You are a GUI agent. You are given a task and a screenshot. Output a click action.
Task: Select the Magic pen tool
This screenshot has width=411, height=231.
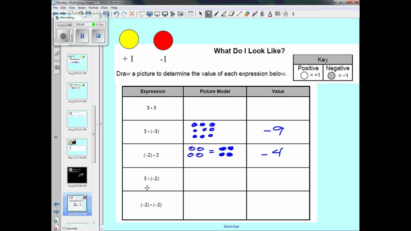(255, 14)
